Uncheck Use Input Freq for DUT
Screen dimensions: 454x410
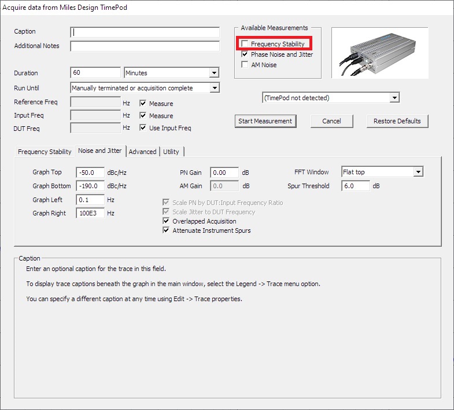pos(143,127)
